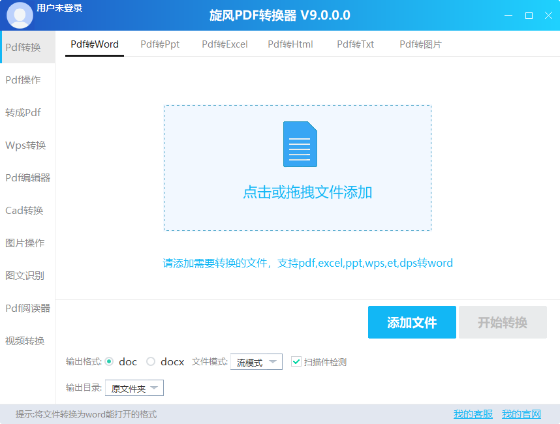
Task: Disable 扫描件检测 scan detection
Action: point(296,361)
